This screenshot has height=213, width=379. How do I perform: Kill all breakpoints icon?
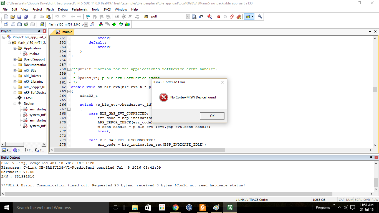(239, 17)
